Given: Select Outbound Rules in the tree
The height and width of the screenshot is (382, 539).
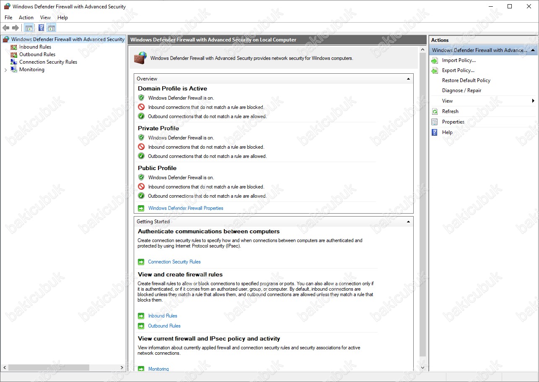Looking at the screenshot, I should 37,54.
